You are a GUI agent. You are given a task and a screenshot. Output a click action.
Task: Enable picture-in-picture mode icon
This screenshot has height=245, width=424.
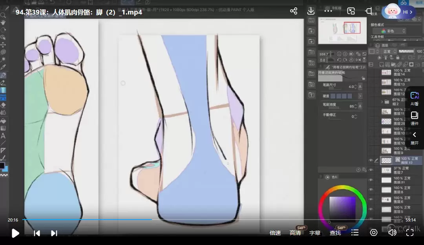(351, 11)
